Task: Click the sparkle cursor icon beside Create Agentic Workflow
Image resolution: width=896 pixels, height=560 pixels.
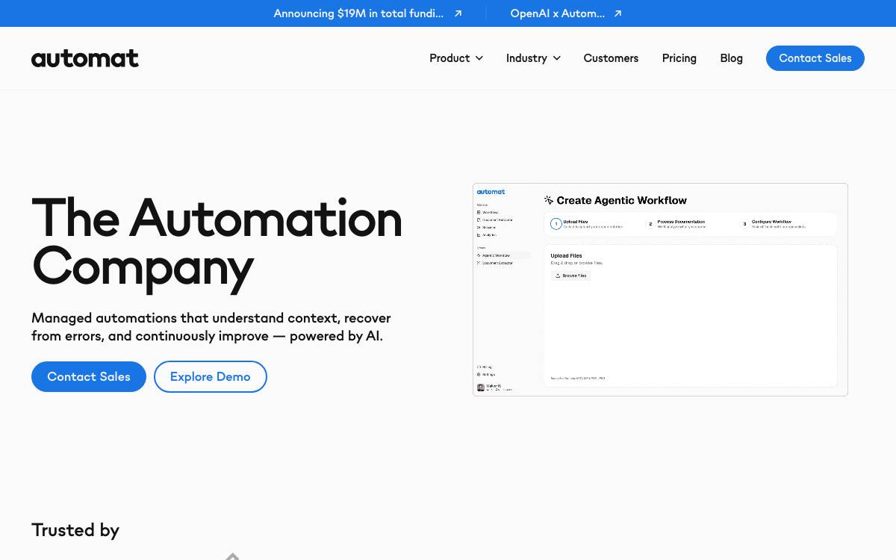Action: click(549, 200)
